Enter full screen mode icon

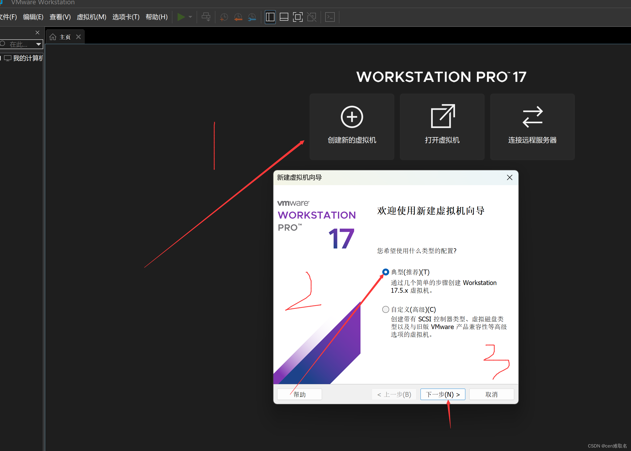(298, 17)
